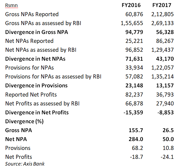Screen dimensions: 179x168
Task: Select the Net NPAs Reported row label
Action: click(x=29, y=41)
